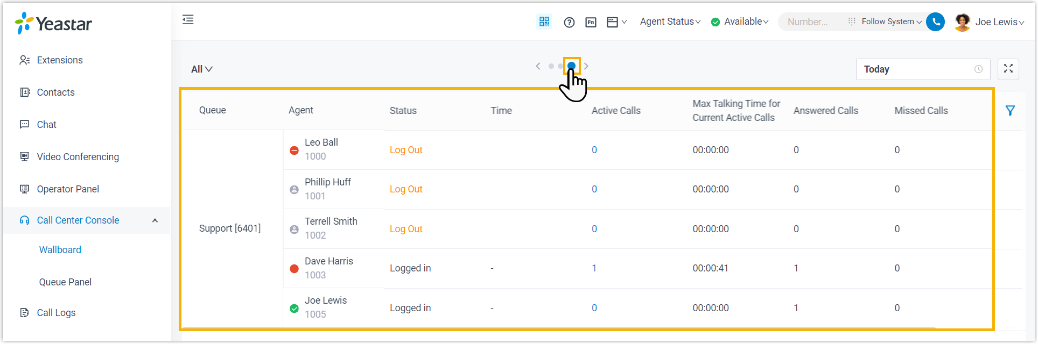
Task: Select the active blue page dot
Action: (571, 66)
